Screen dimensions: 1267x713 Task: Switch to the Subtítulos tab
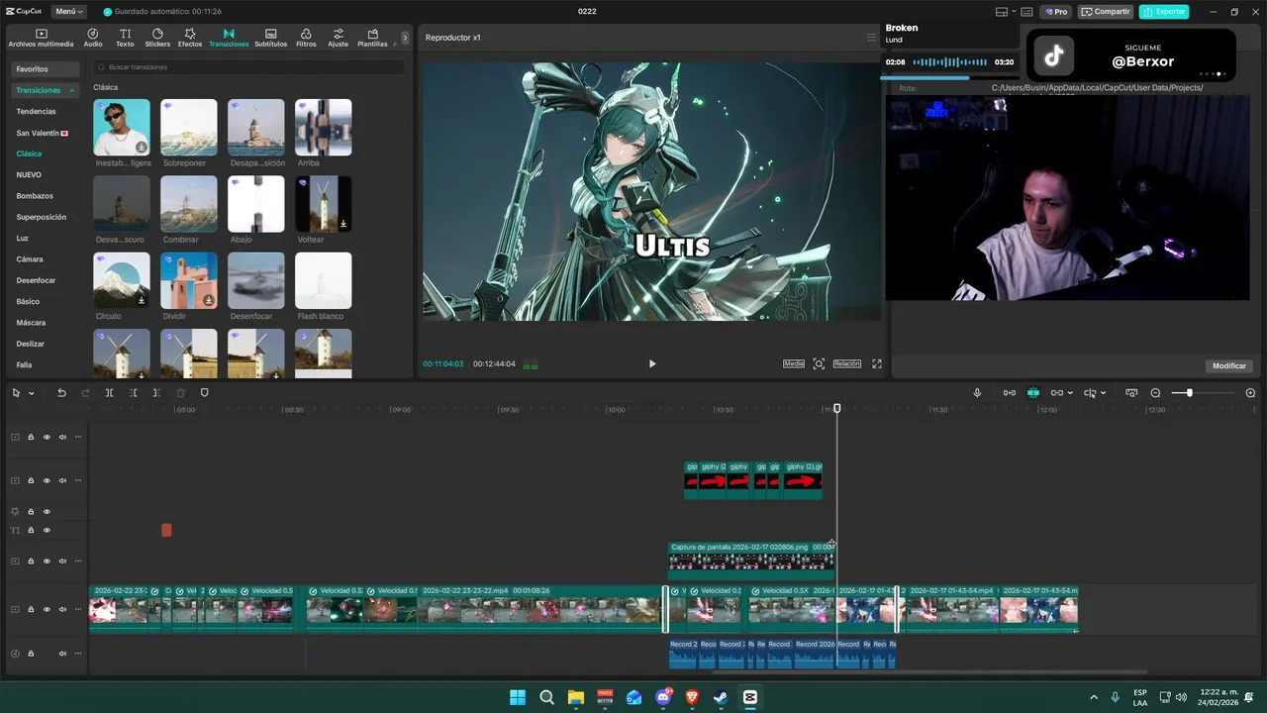(270, 38)
